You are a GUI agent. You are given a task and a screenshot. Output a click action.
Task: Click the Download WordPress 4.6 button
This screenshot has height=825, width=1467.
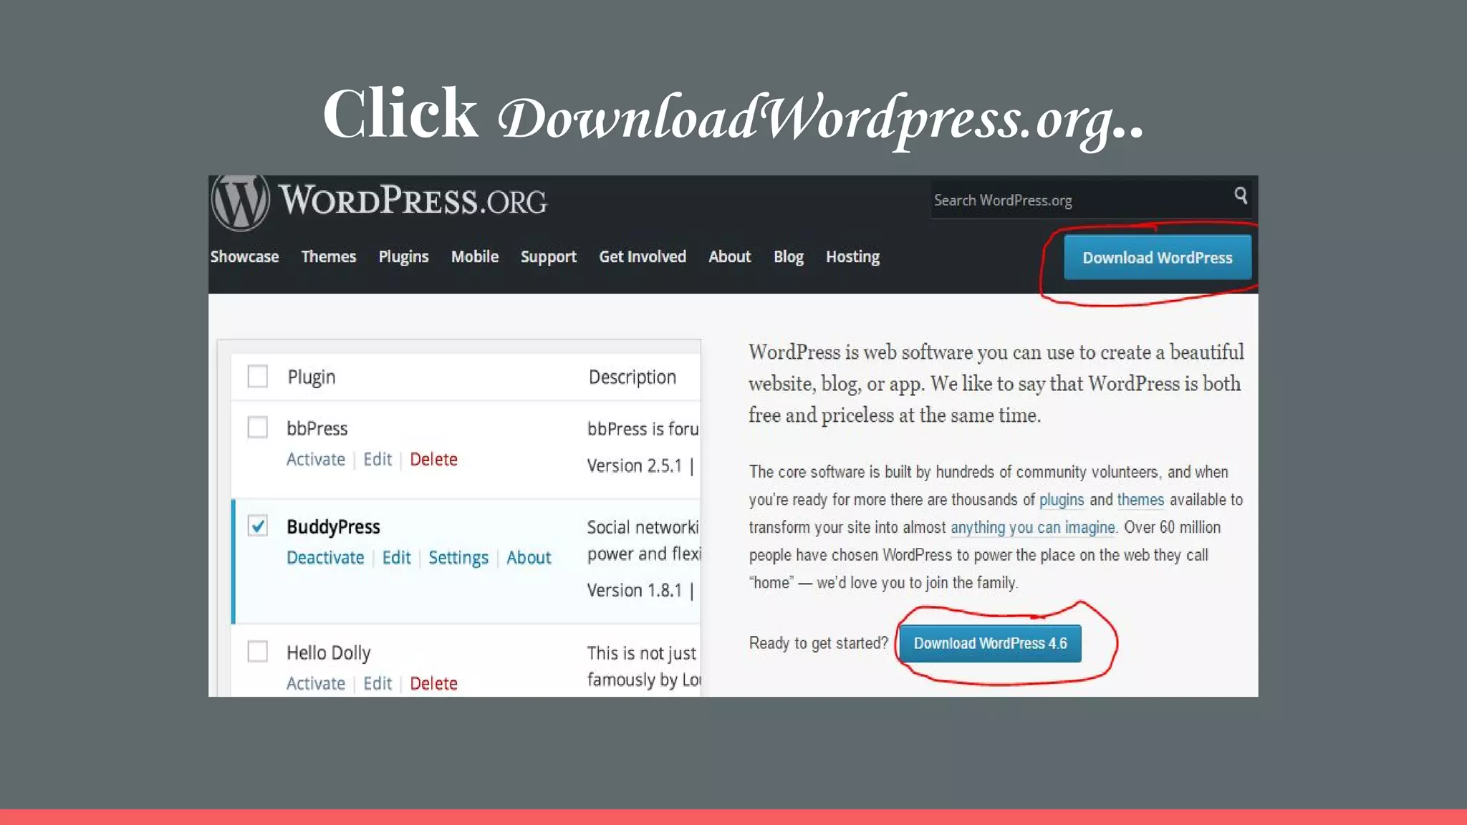tap(990, 643)
